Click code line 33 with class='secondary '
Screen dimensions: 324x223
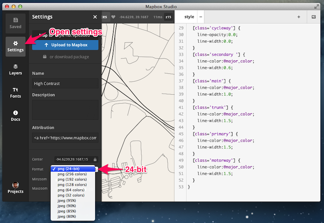coord(219,55)
